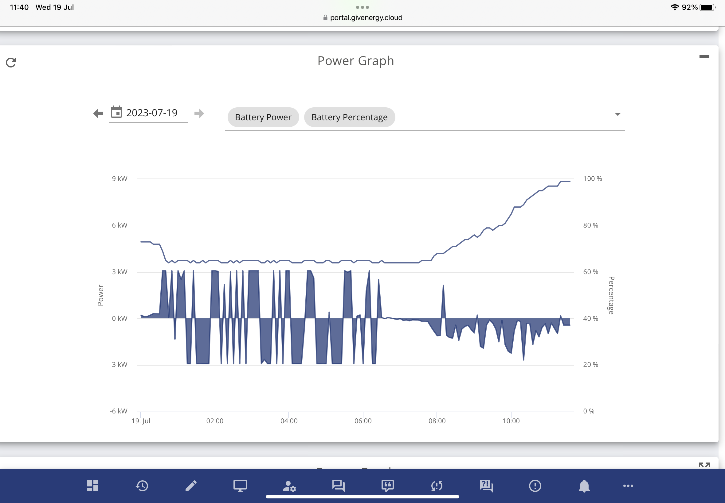Image resolution: width=725 pixels, height=503 pixels.
Task: Open the user settings icon
Action: pos(289,486)
